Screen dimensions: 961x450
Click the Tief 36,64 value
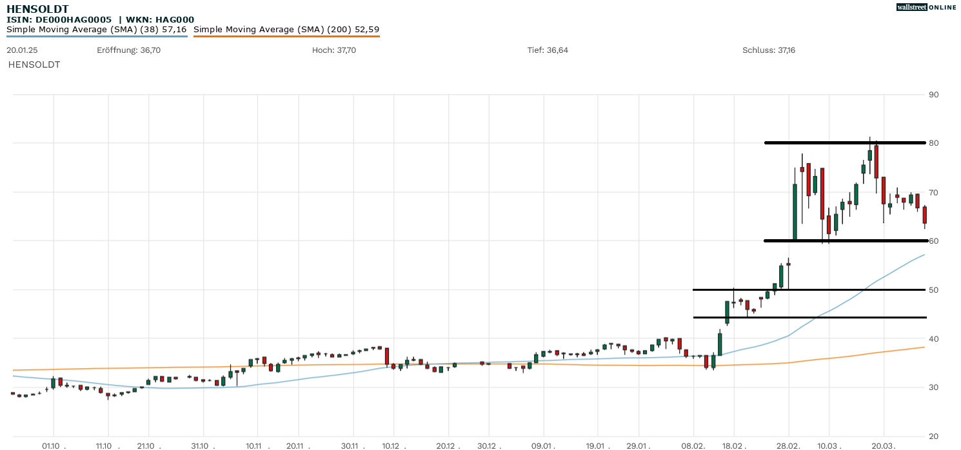[548, 50]
